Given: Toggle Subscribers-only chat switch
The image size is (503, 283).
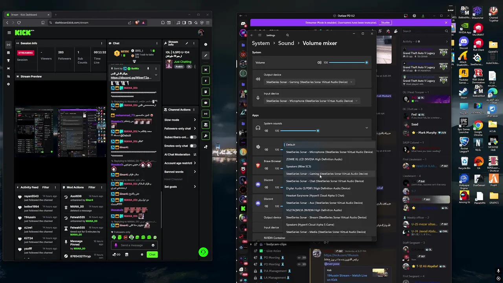Looking at the screenshot, I should pos(193,137).
